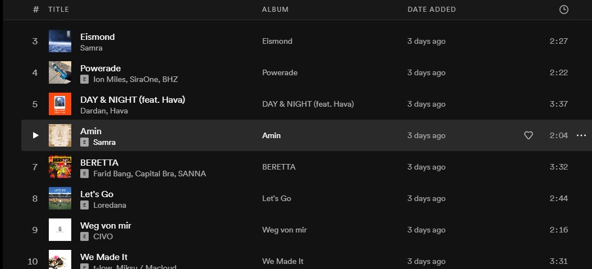Open the Powerade album link

279,72
